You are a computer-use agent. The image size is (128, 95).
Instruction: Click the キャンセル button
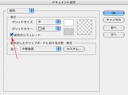114,20
